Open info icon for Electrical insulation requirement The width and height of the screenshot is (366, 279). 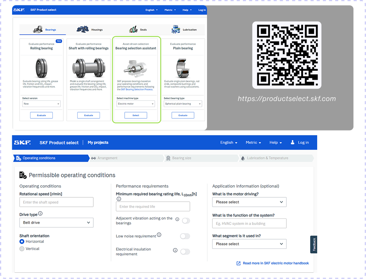pos(175,250)
